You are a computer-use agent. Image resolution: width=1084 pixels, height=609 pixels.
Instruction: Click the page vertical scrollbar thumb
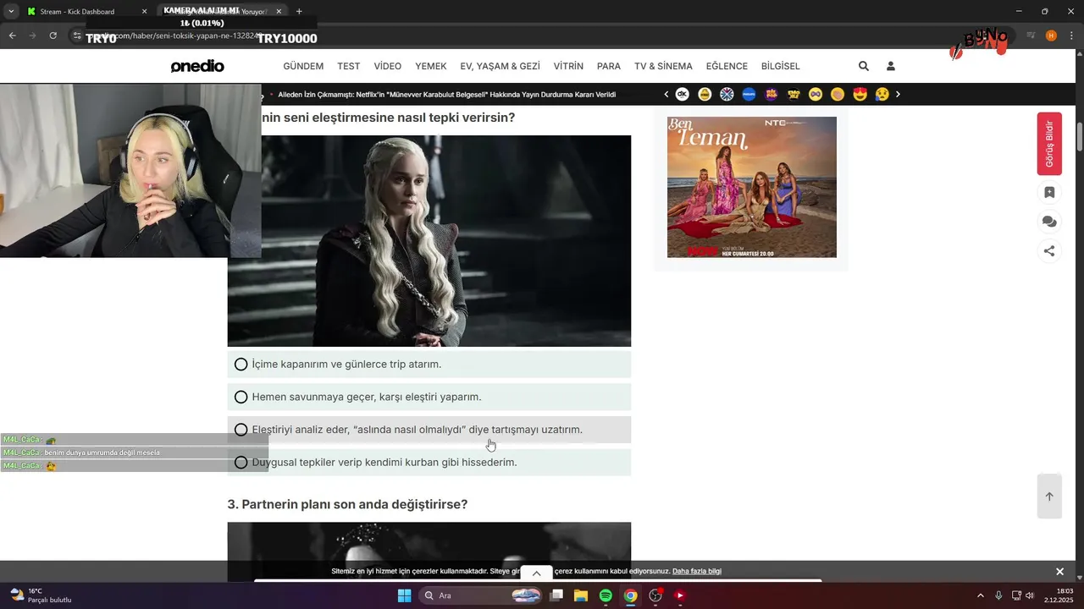pyautogui.click(x=1079, y=135)
